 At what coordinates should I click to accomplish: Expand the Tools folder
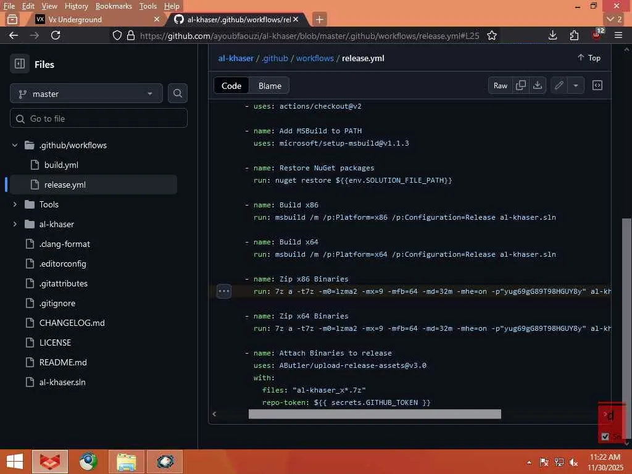[x=15, y=204]
